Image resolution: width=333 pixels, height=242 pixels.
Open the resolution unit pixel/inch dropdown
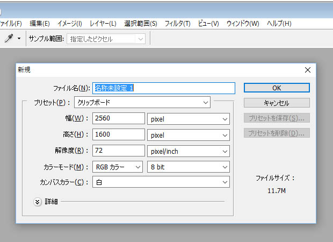point(188,151)
